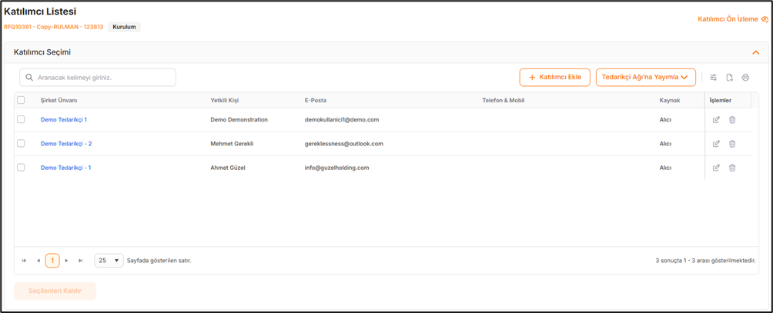Viewport: 773px width, 313px height.
Task: Click delete icon for Demo Tedarikçi 1
Action: [732, 120]
